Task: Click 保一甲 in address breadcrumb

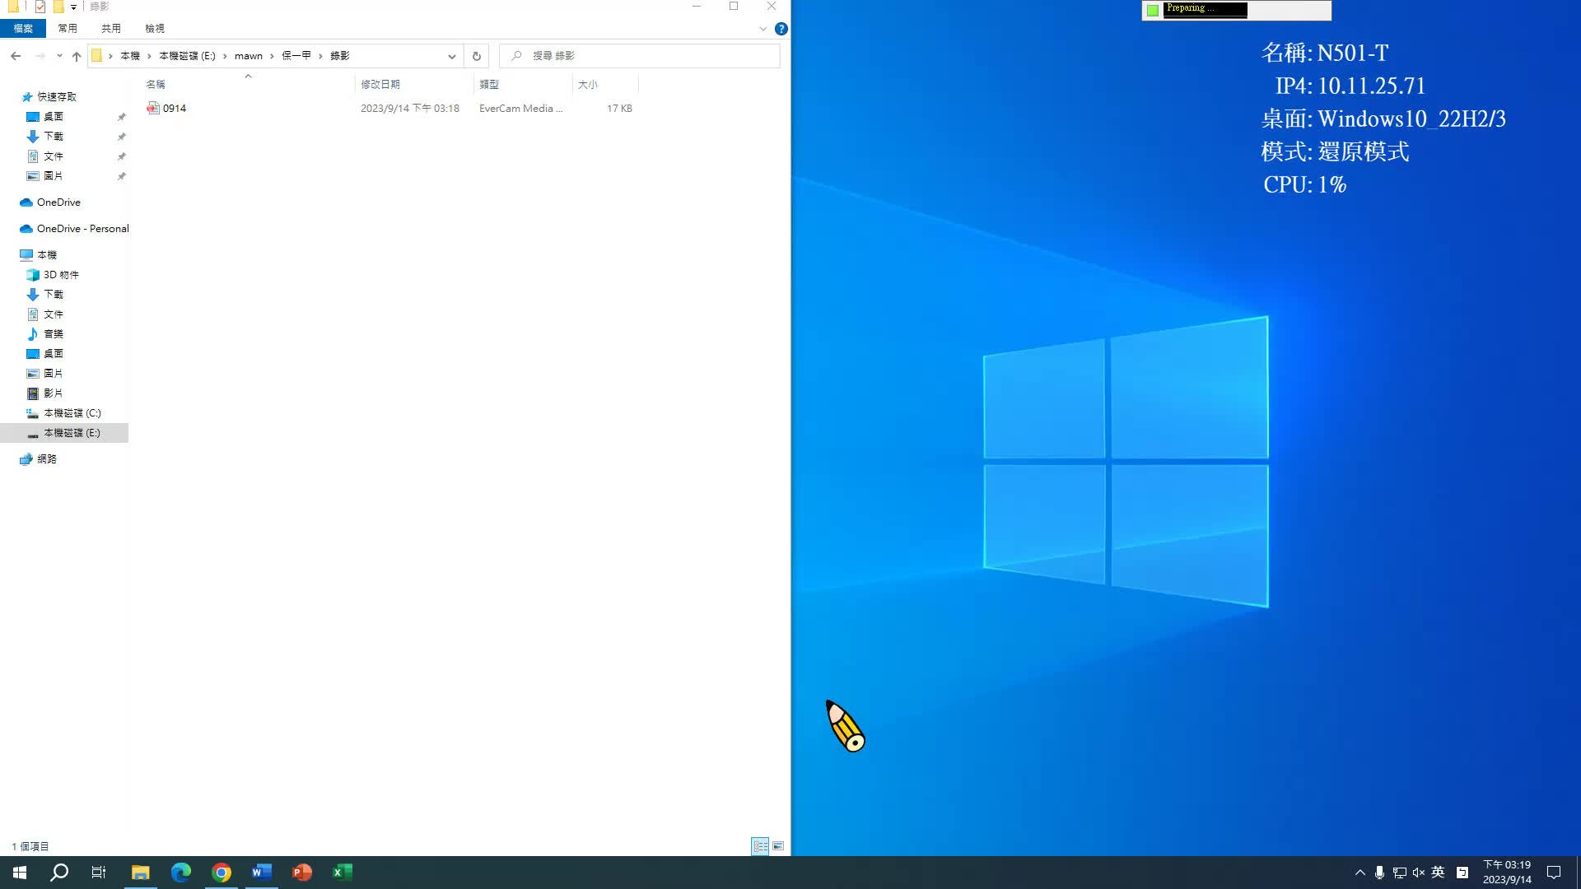Action: [296, 56]
